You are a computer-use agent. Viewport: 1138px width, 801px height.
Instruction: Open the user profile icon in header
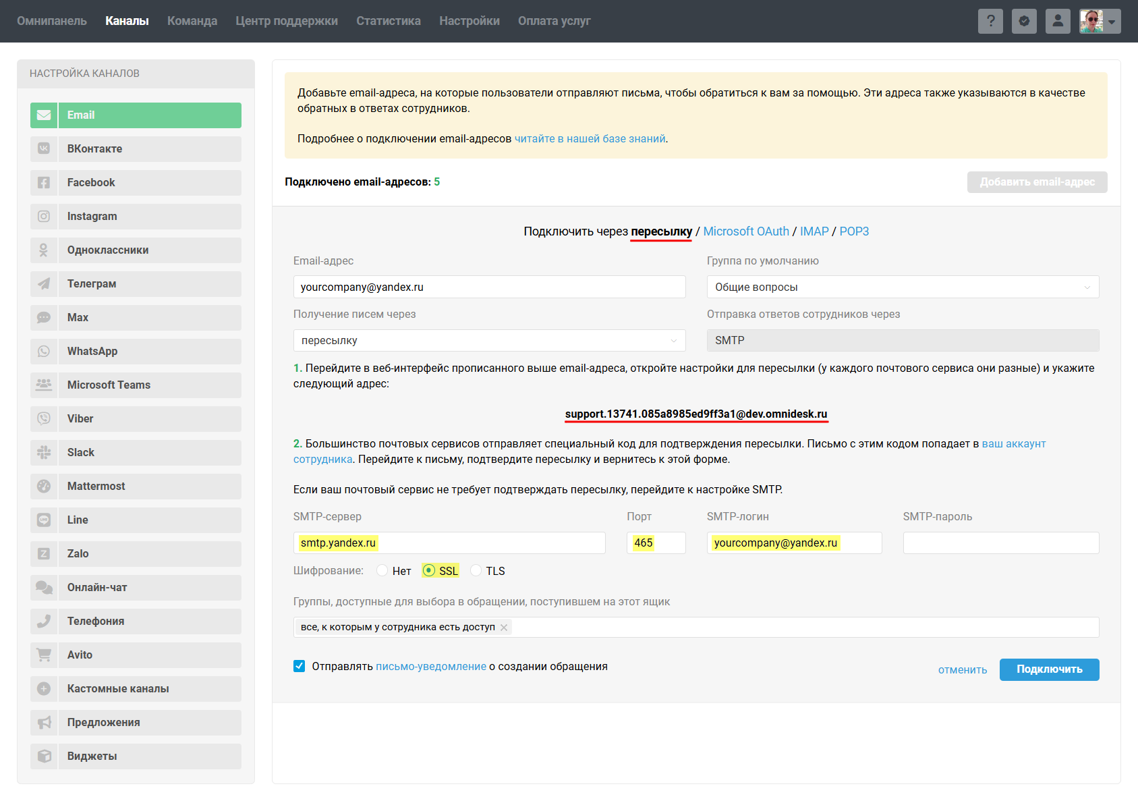(x=1058, y=21)
